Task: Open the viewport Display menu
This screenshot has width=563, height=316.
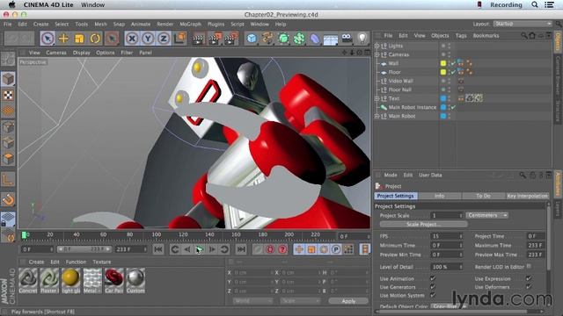Action: [x=82, y=53]
